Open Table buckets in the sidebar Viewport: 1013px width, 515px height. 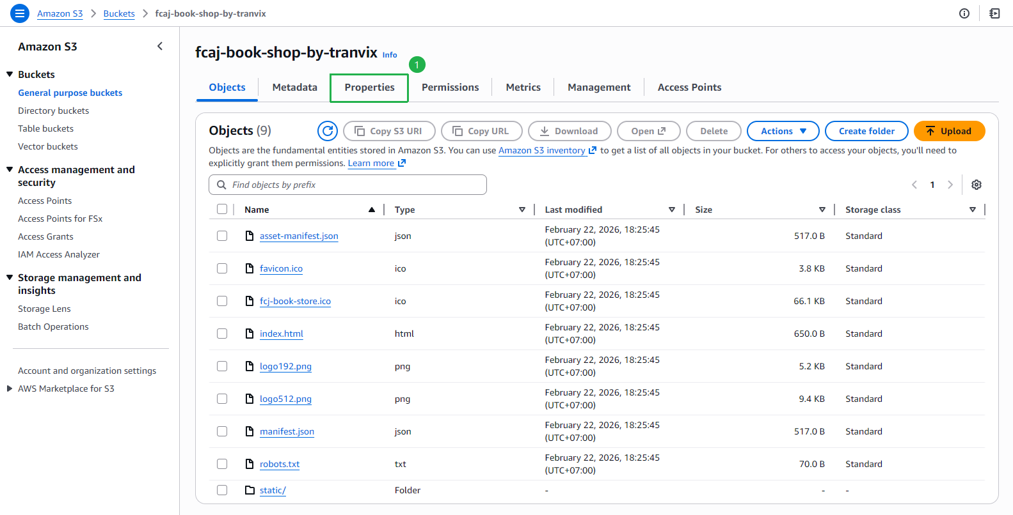pos(45,128)
